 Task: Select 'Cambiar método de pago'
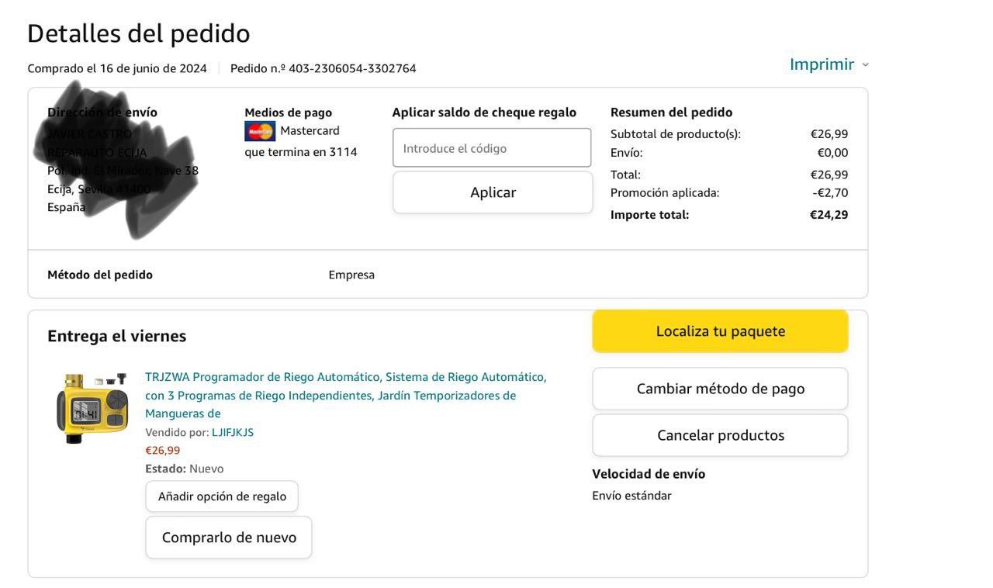click(x=720, y=389)
